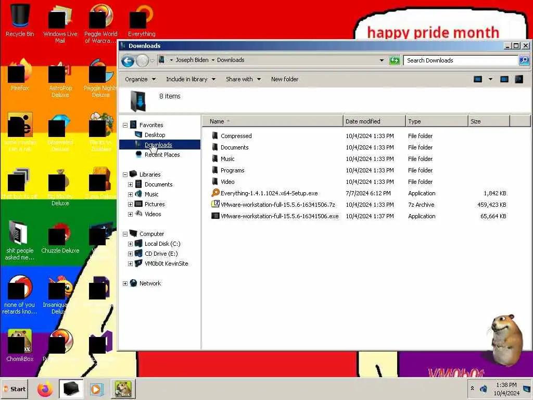The width and height of the screenshot is (533, 400).
Task: Open ChomikBox desktop icon
Action: [20, 346]
